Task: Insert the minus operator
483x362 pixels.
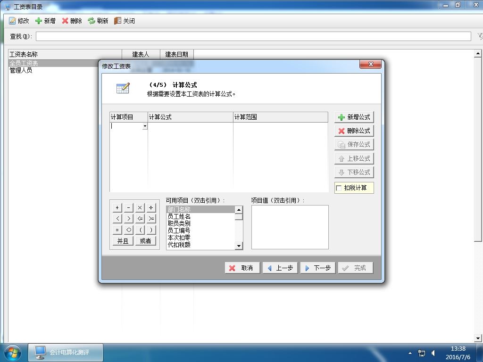Action: pyautogui.click(x=128, y=208)
